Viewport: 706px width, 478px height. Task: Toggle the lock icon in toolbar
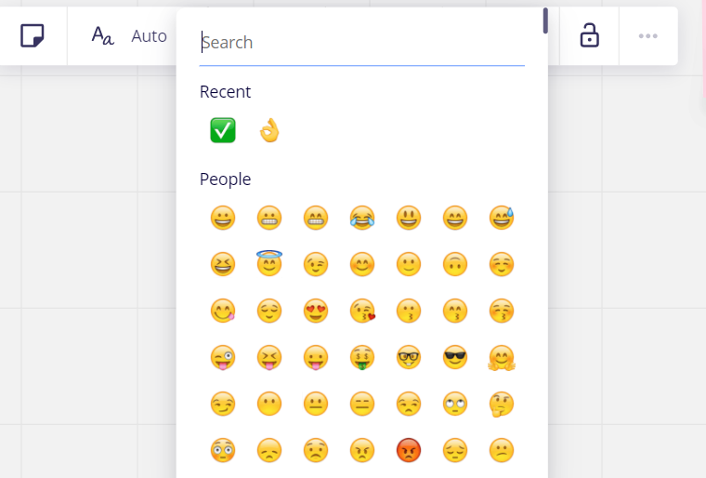tap(589, 36)
